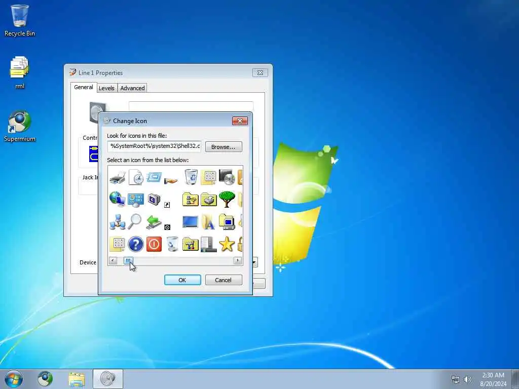This screenshot has width=519, height=389.
Task: Click the icon list left scroll arrow
Action: 113,261
